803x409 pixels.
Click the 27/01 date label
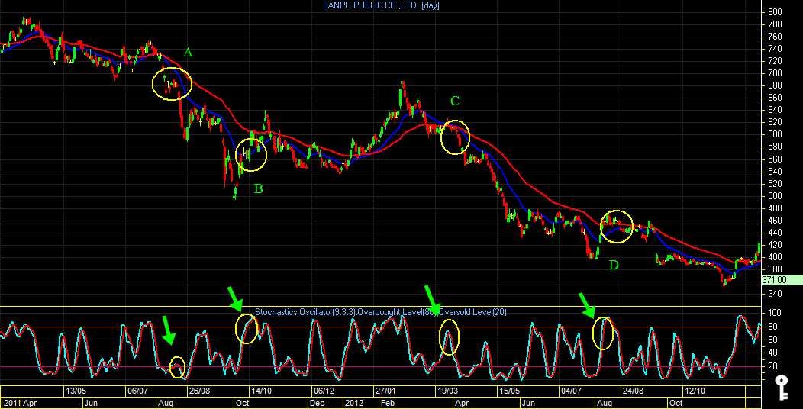385,391
